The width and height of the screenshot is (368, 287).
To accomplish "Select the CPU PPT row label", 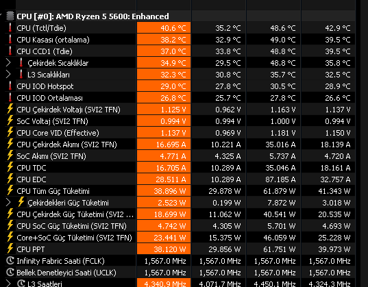I will pos(31,249).
